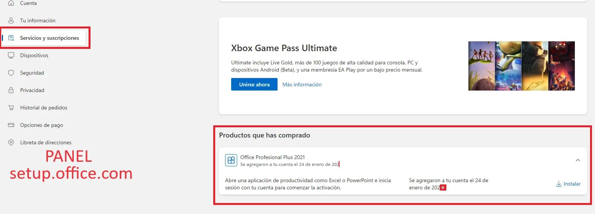The height and width of the screenshot is (214, 595).
Task: Click the Office Profesional Plus product icon
Action: pos(231,160)
